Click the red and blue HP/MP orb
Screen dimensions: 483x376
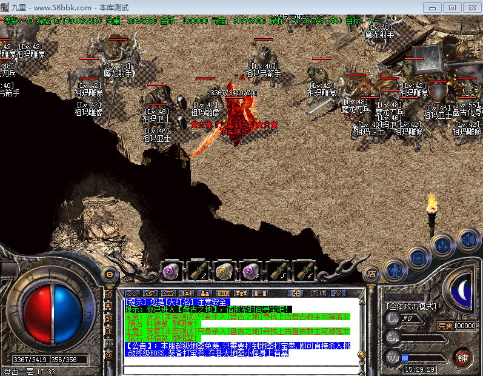[53, 314]
